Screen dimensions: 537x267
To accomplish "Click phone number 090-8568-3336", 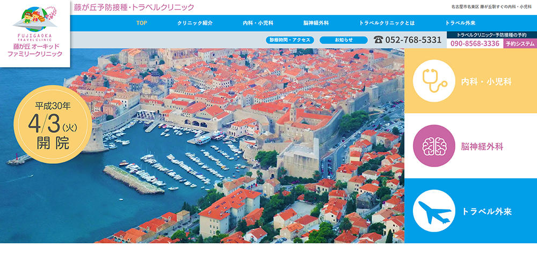I will (475, 44).
